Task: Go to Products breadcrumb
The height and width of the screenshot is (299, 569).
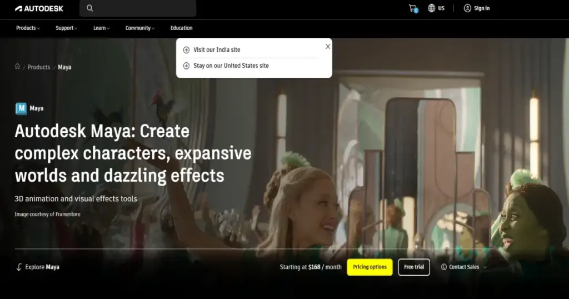Action: pyautogui.click(x=39, y=67)
